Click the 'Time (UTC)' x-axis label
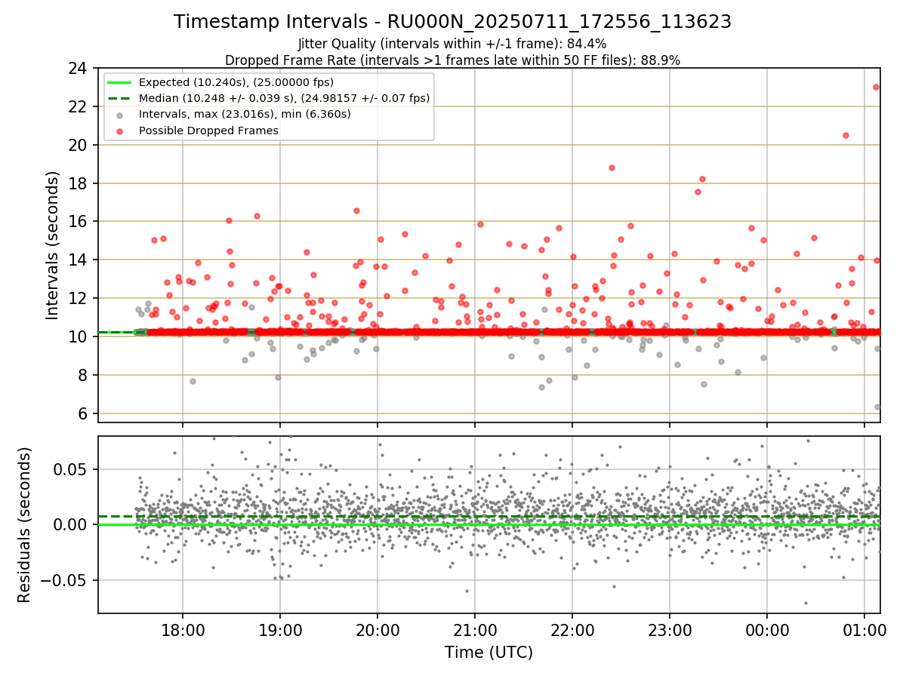This screenshot has height=679, width=906. pyautogui.click(x=488, y=653)
